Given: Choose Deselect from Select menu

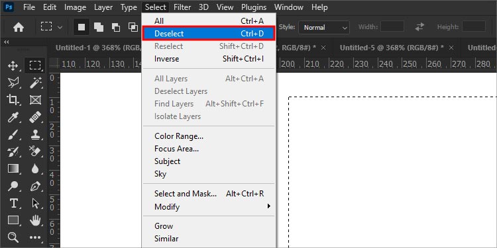Looking at the screenshot, I should [209, 34].
